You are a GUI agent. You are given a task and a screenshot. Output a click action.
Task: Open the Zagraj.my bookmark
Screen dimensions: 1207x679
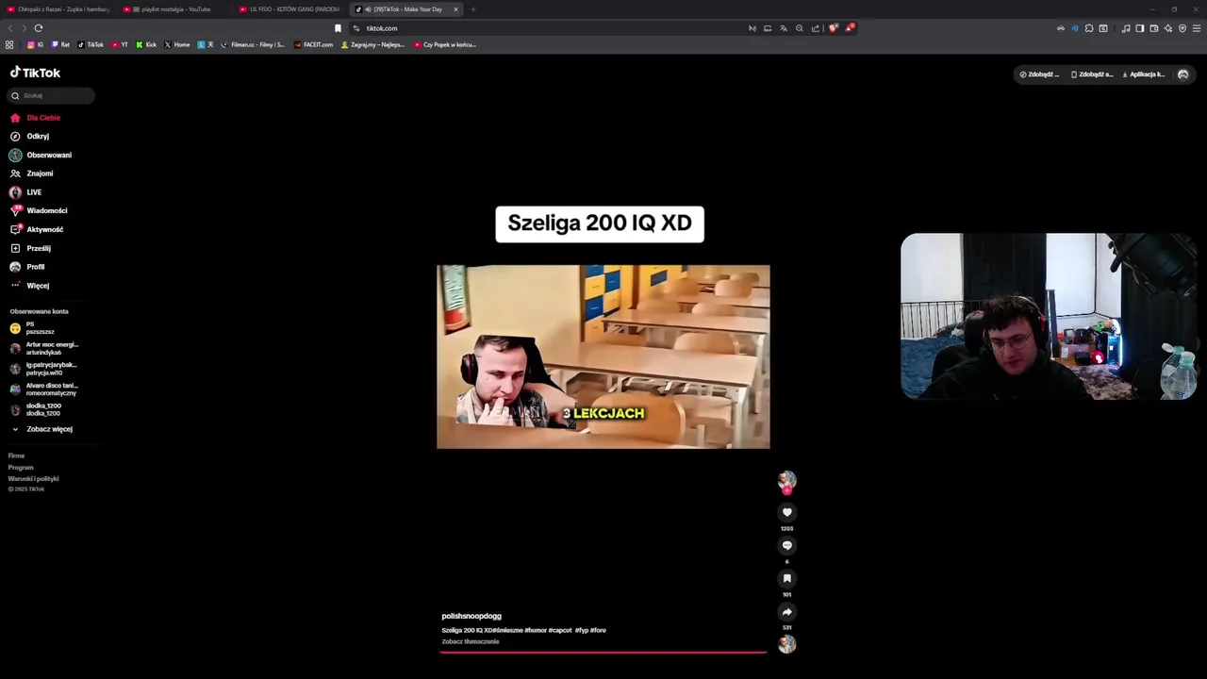click(372, 44)
